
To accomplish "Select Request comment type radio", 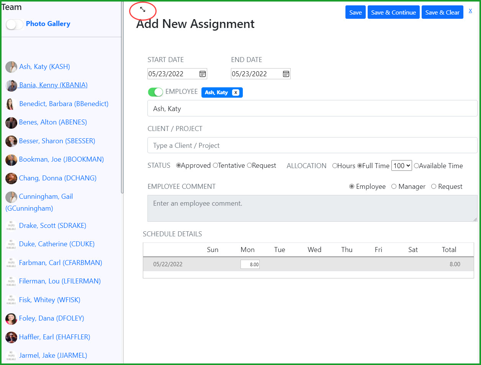I will pyautogui.click(x=434, y=187).
